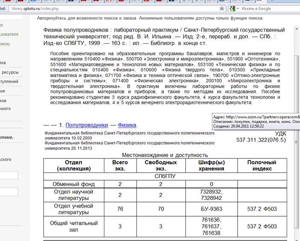Open the search engine dropdown arrow
This screenshot has width=300, height=241.
pos(238,9)
